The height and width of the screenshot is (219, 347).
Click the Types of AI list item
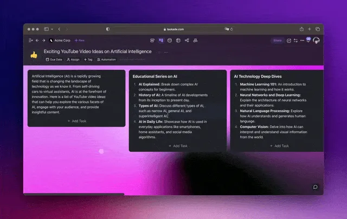(171, 111)
